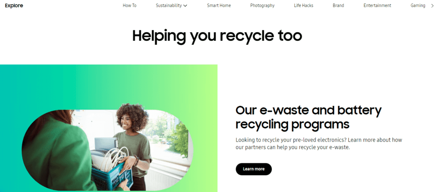Click the window with trees in the photo
446x192 pixels.
click(171, 136)
